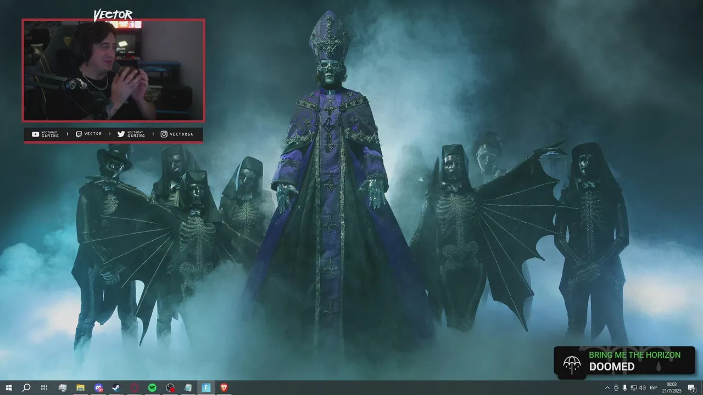Click the YouTube VectorAT Gaming handle
The height and width of the screenshot is (395, 703).
46,134
